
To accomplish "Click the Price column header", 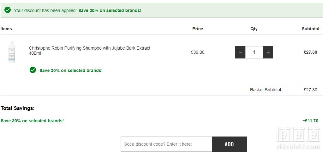I will point(198,29).
